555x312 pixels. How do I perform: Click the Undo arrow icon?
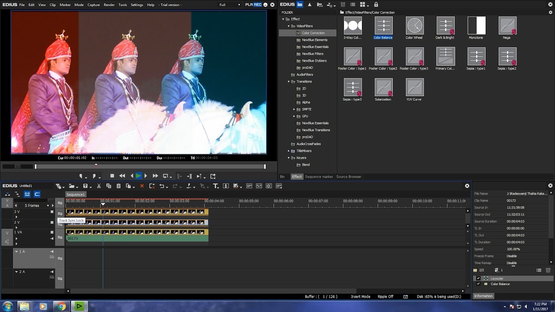162,186
